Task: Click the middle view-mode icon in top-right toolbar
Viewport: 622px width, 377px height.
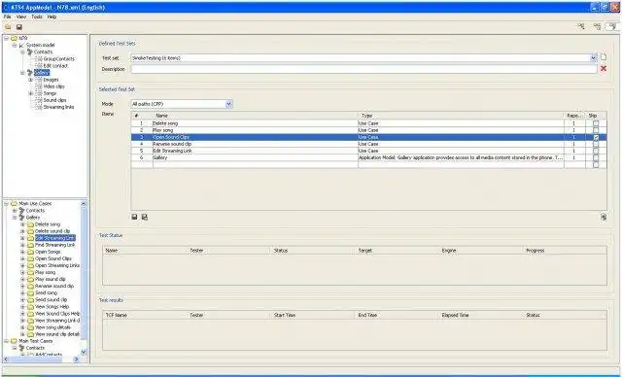Action: 597,26
